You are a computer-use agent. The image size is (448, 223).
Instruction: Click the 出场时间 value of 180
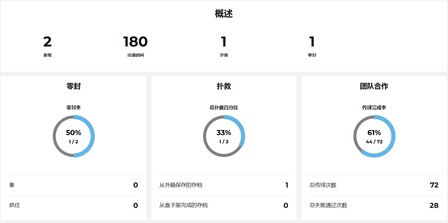(135, 42)
